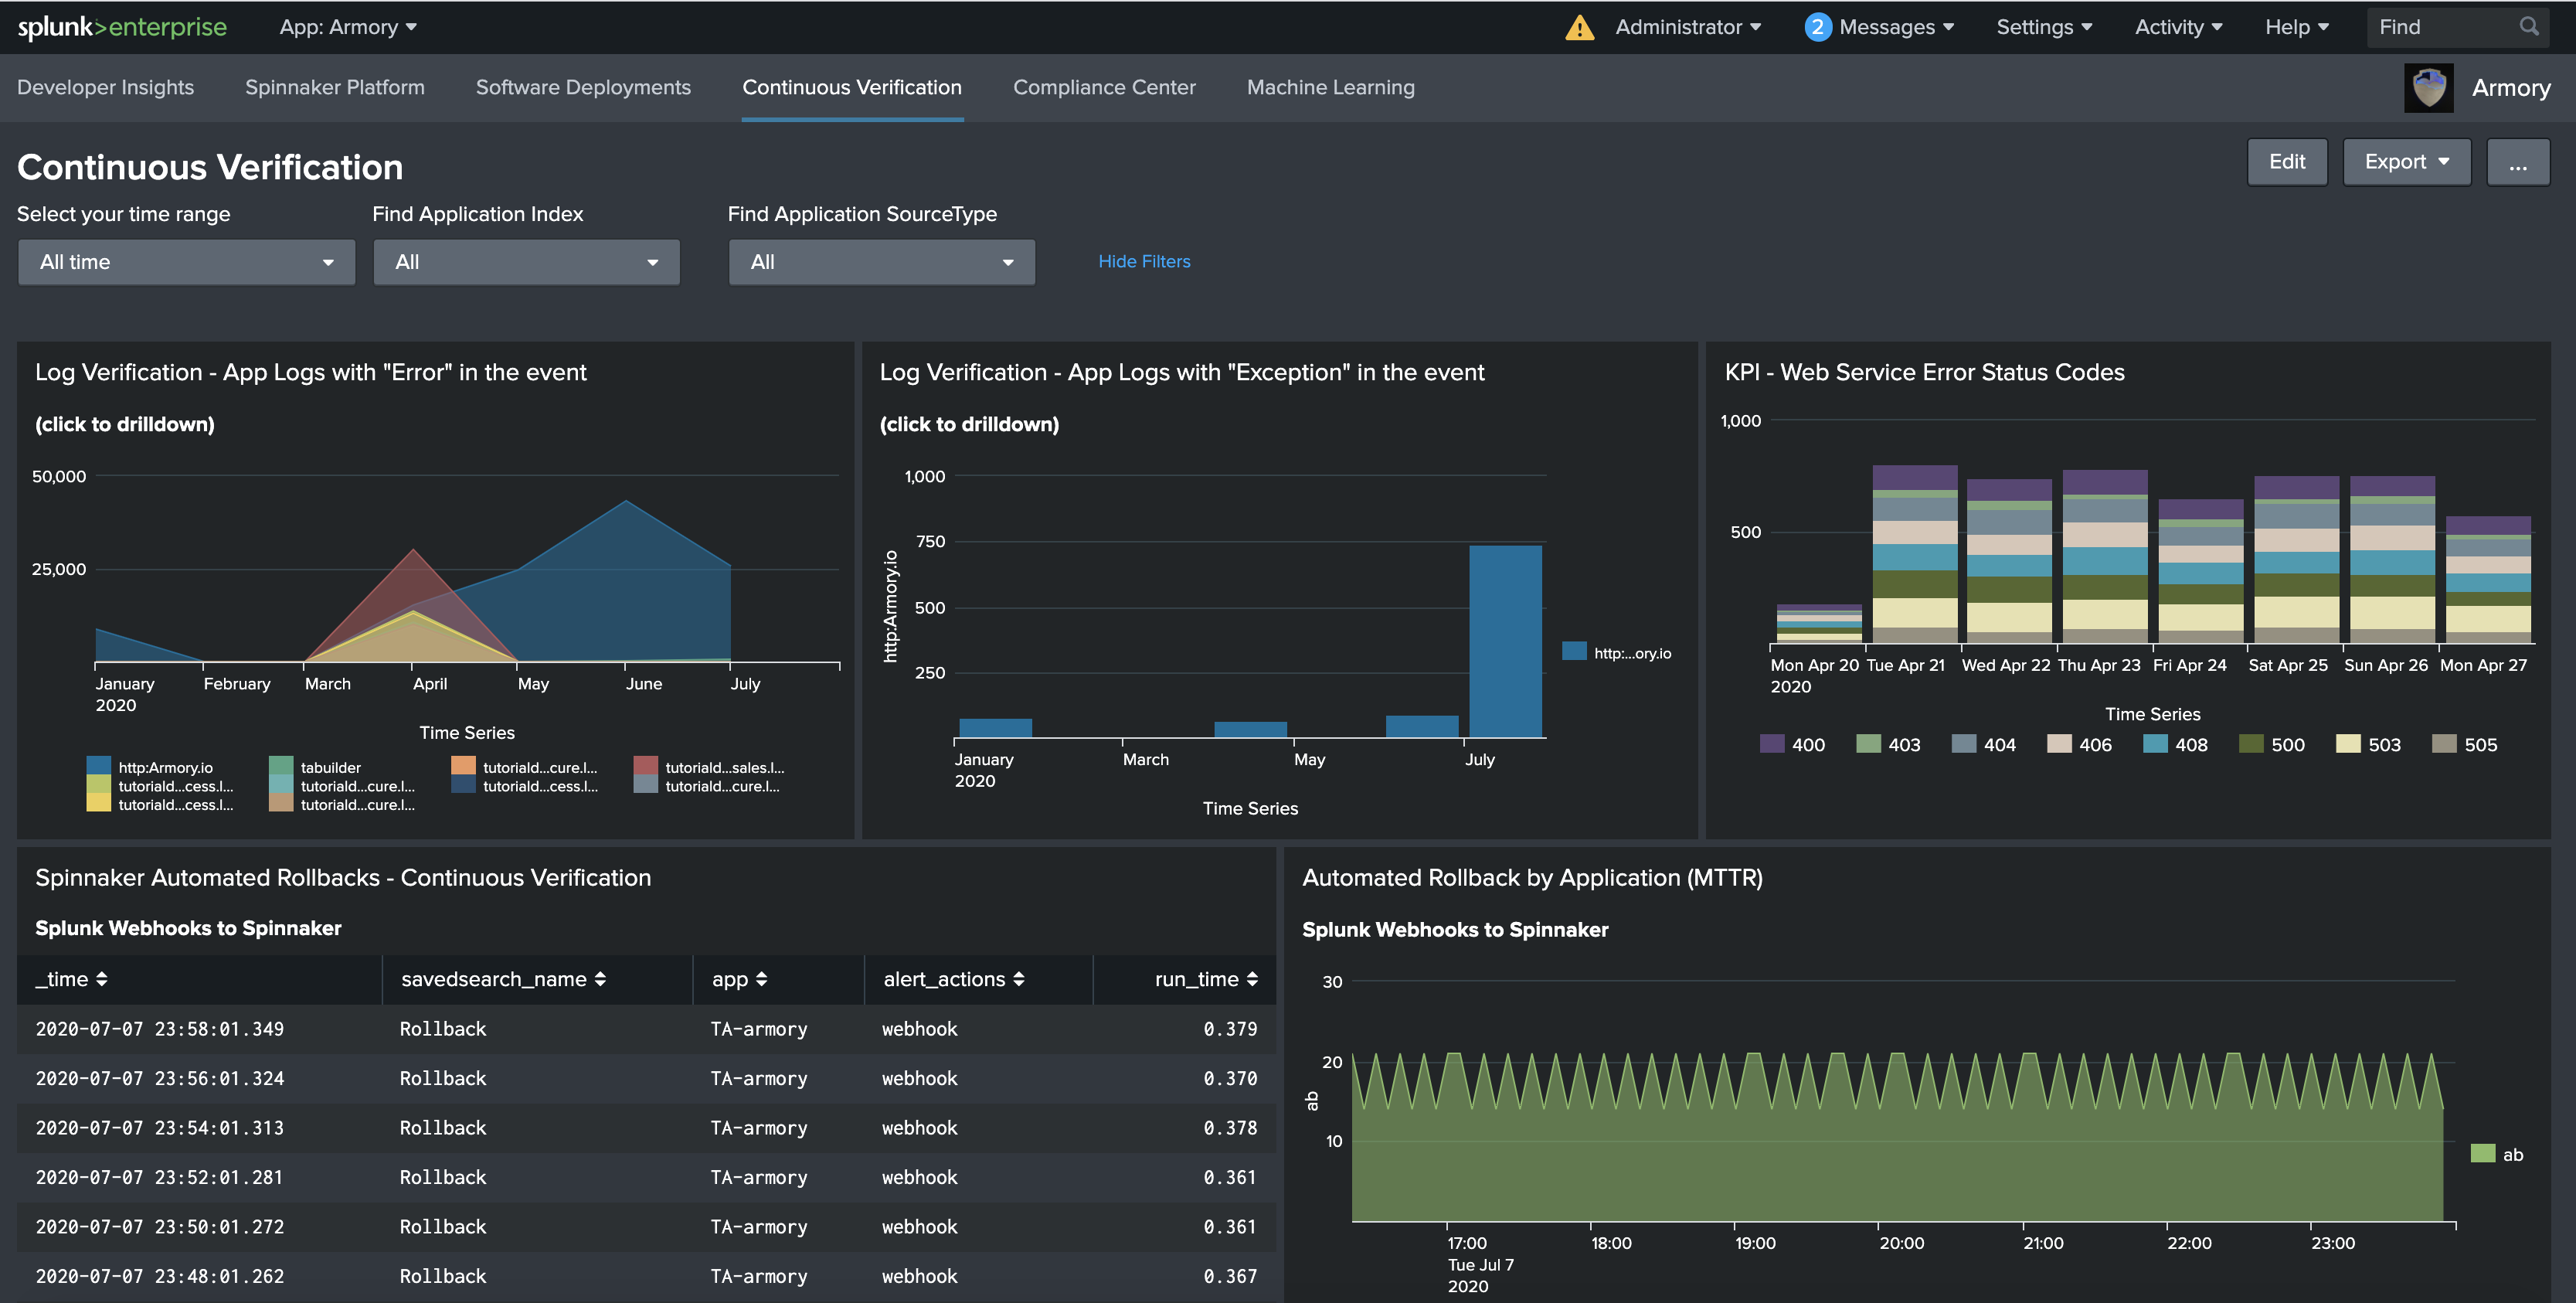The height and width of the screenshot is (1303, 2576).
Task: Open the Help dropdown menu
Action: point(2296,27)
